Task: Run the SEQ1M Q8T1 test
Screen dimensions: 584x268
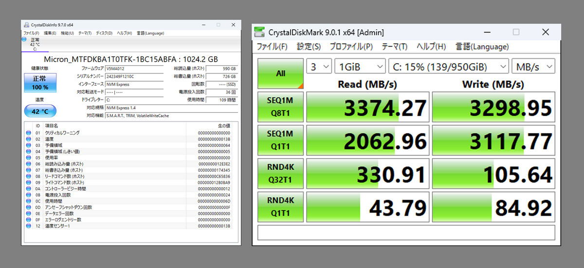Action: coord(281,107)
